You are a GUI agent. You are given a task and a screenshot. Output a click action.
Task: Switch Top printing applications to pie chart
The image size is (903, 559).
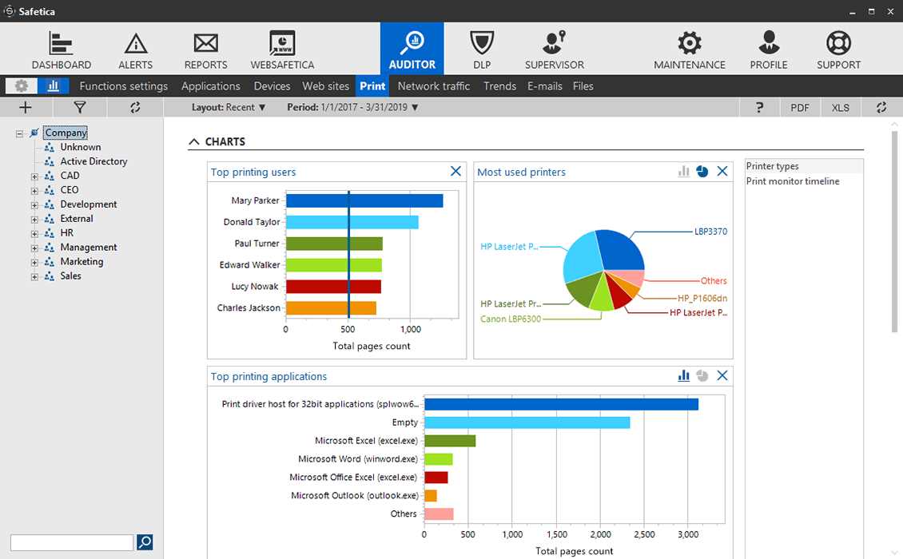(x=702, y=376)
